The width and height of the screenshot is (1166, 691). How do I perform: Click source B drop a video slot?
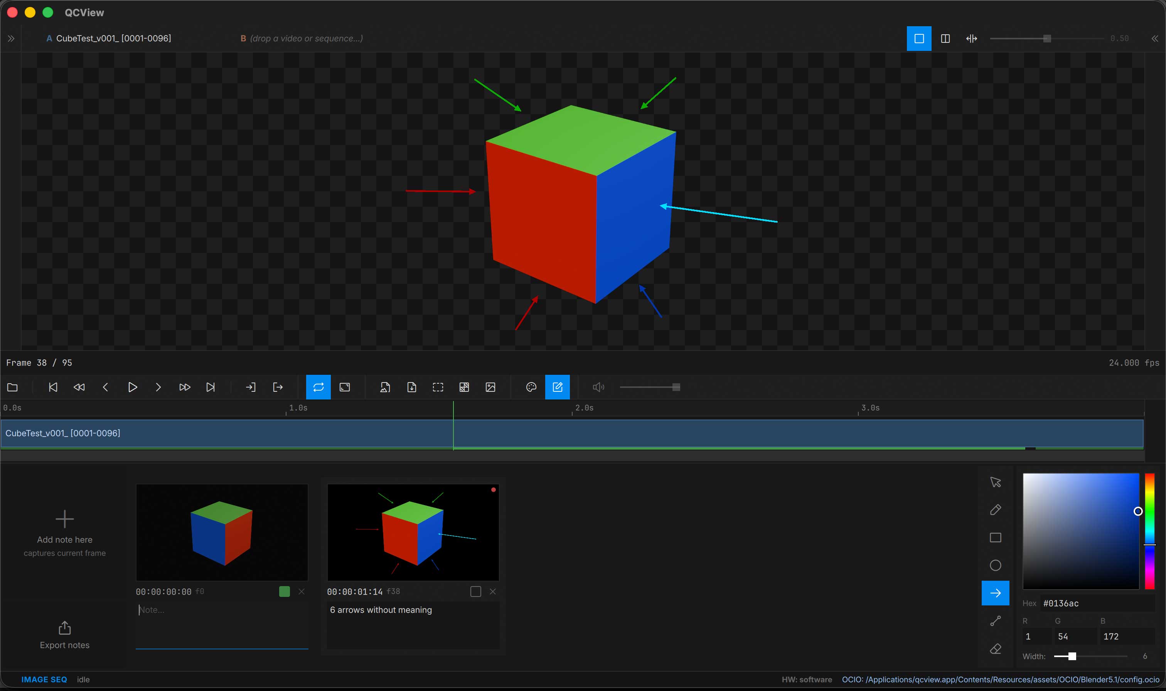coord(302,39)
